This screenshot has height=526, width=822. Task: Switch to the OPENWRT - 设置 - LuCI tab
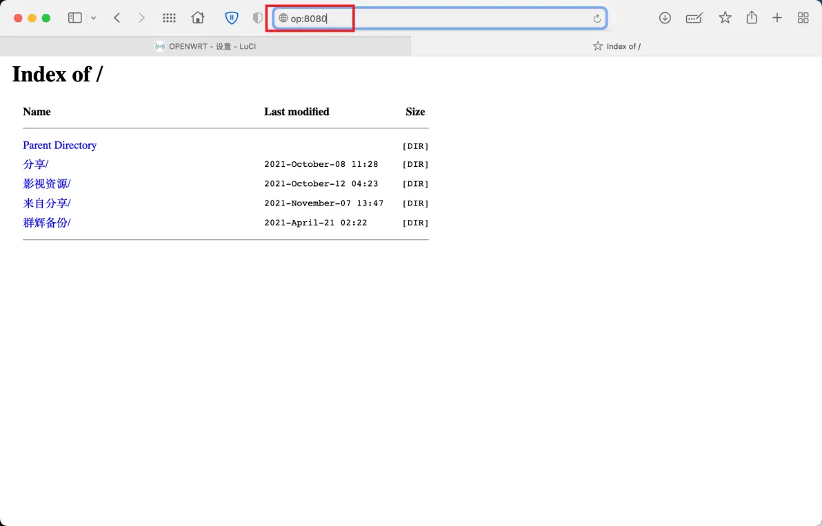pos(205,46)
